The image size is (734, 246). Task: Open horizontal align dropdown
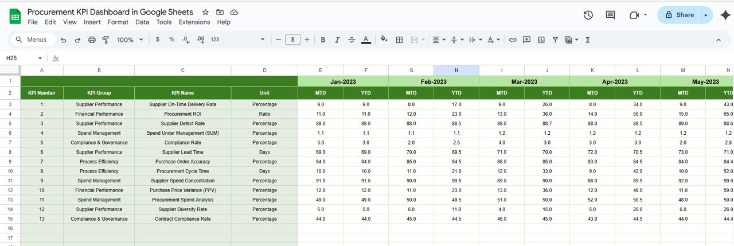coord(439,40)
